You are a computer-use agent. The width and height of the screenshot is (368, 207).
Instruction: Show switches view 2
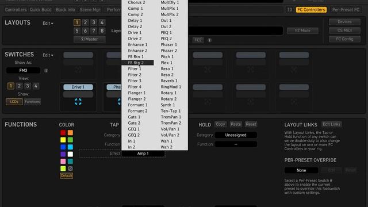point(19,86)
